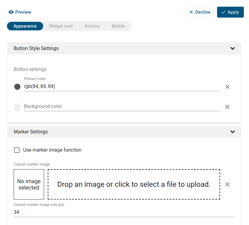Switch to the Widget card tab
Viewport: 249px width, 225px height.
[61, 26]
